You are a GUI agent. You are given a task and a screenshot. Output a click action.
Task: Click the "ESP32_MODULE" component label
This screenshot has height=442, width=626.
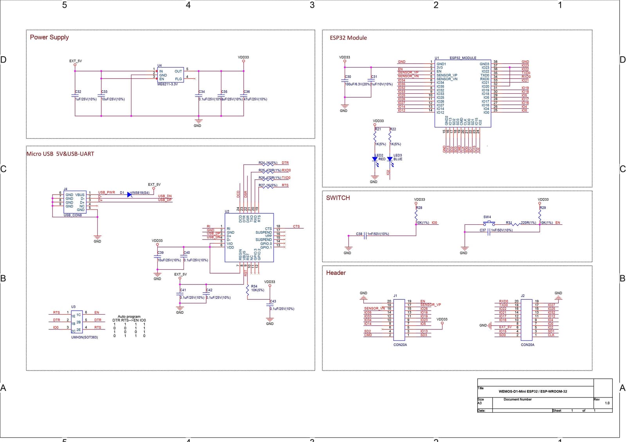(463, 58)
